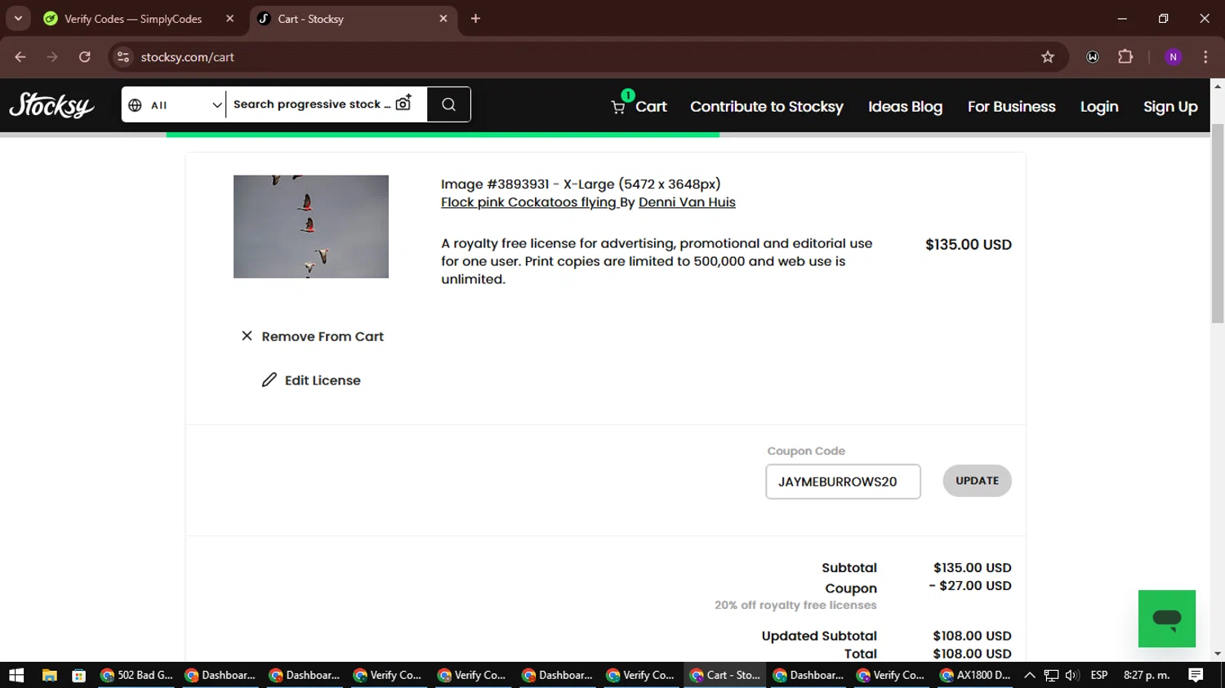1225x688 pixels.
Task: Click the Stocksy logo
Action: point(51,105)
